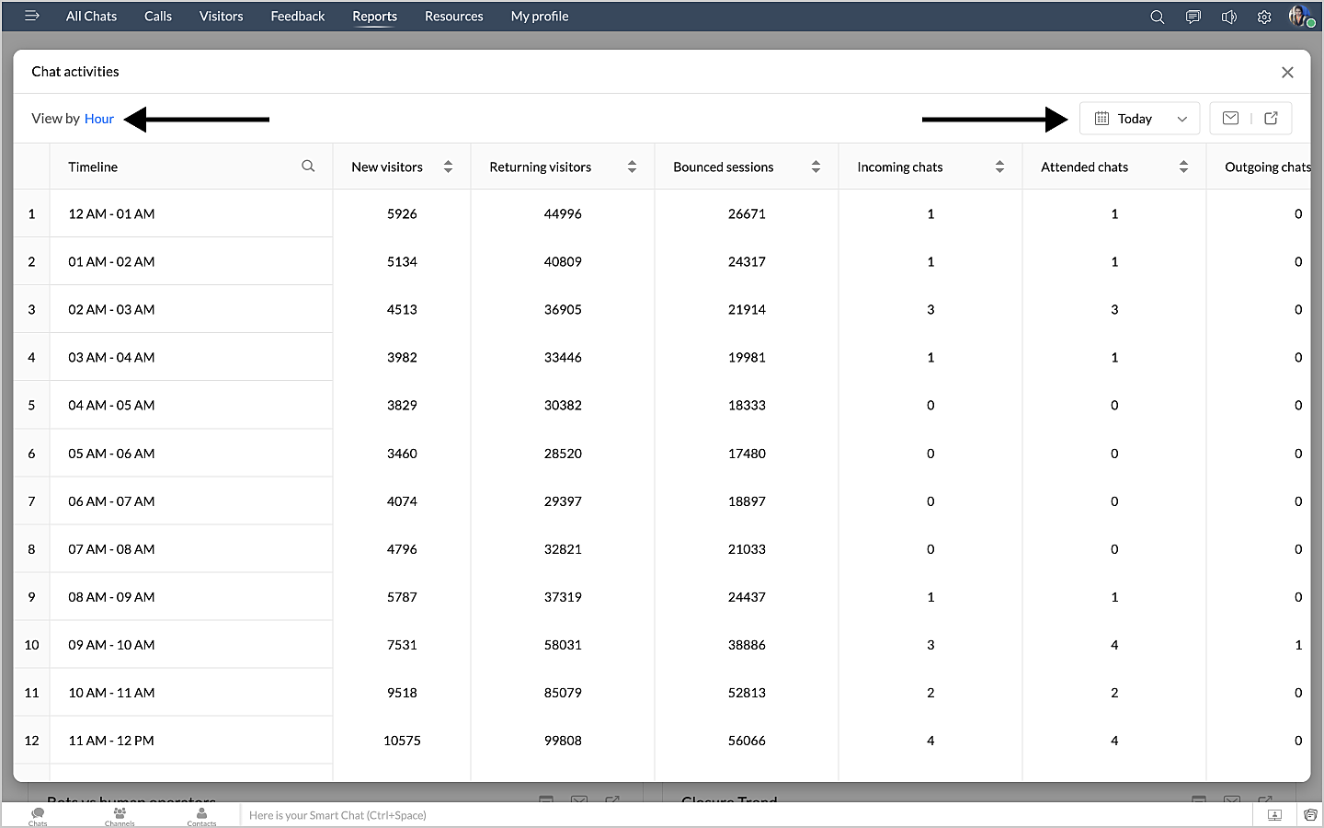
Task: Change View by Hour option
Action: click(99, 119)
